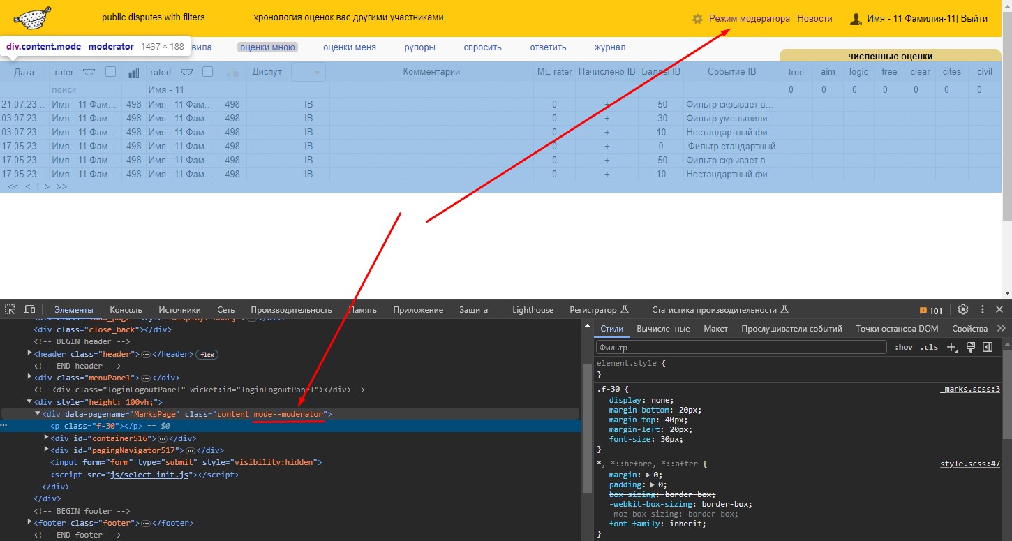Go to first page with << pager
Viewport: 1012px width, 541px height.
(x=13, y=187)
